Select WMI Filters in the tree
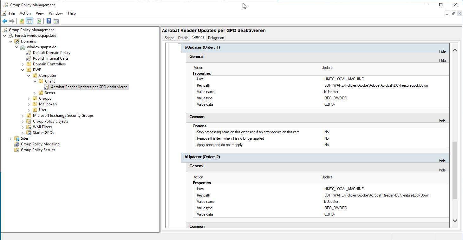 (42, 127)
